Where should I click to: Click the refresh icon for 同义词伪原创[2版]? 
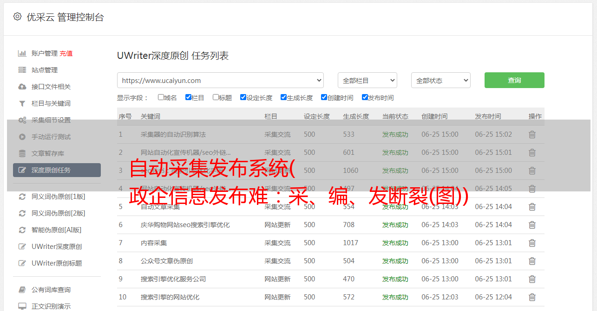click(22, 213)
